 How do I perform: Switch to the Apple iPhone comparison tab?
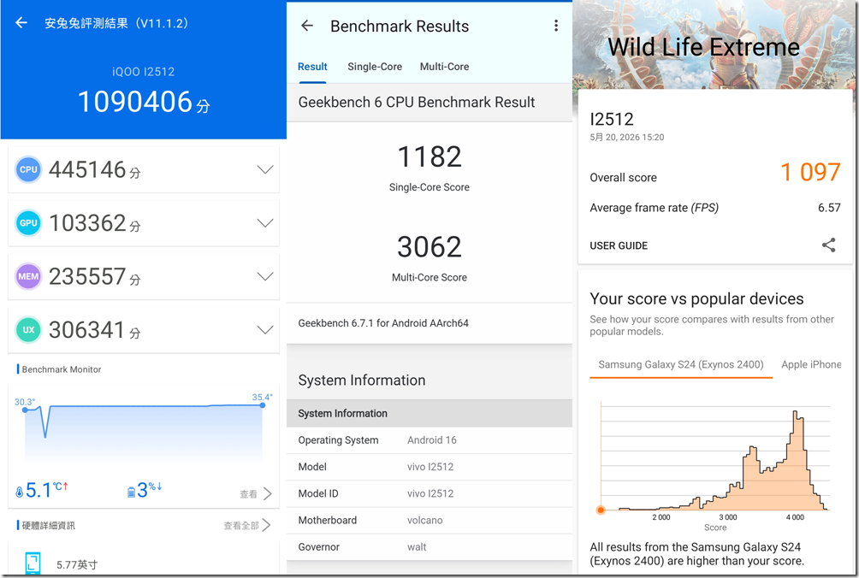point(811,364)
